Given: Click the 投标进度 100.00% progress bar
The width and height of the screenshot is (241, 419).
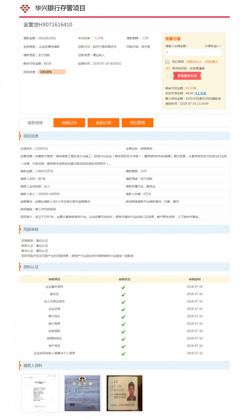Looking at the screenshot, I should 52,72.
